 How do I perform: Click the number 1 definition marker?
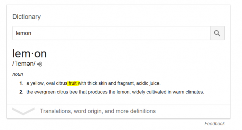[21, 83]
